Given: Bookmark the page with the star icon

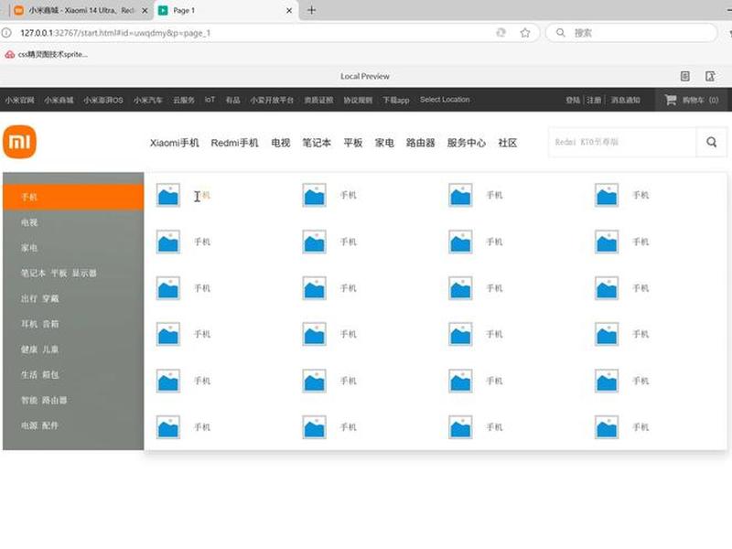Looking at the screenshot, I should pos(525,33).
